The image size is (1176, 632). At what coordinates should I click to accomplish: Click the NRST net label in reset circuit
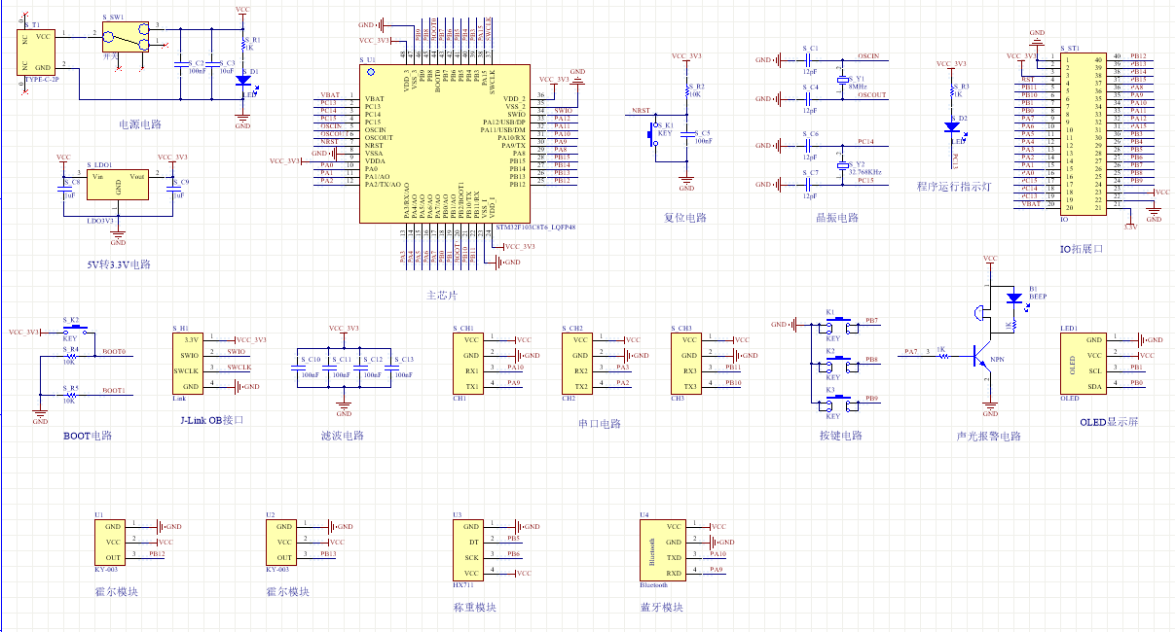point(641,111)
